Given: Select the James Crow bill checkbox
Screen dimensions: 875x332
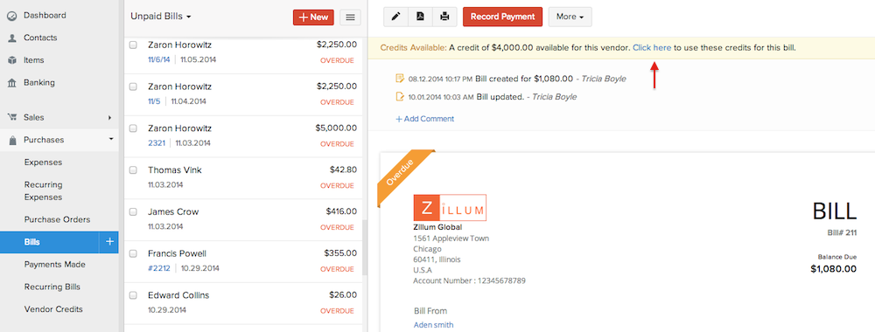Looking at the screenshot, I should (133, 211).
